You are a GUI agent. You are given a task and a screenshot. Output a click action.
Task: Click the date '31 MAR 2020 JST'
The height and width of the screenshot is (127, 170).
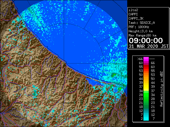(x=148, y=46)
